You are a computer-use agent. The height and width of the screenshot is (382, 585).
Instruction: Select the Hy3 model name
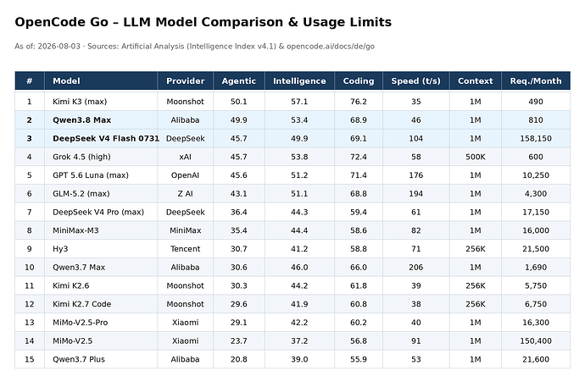(60, 249)
